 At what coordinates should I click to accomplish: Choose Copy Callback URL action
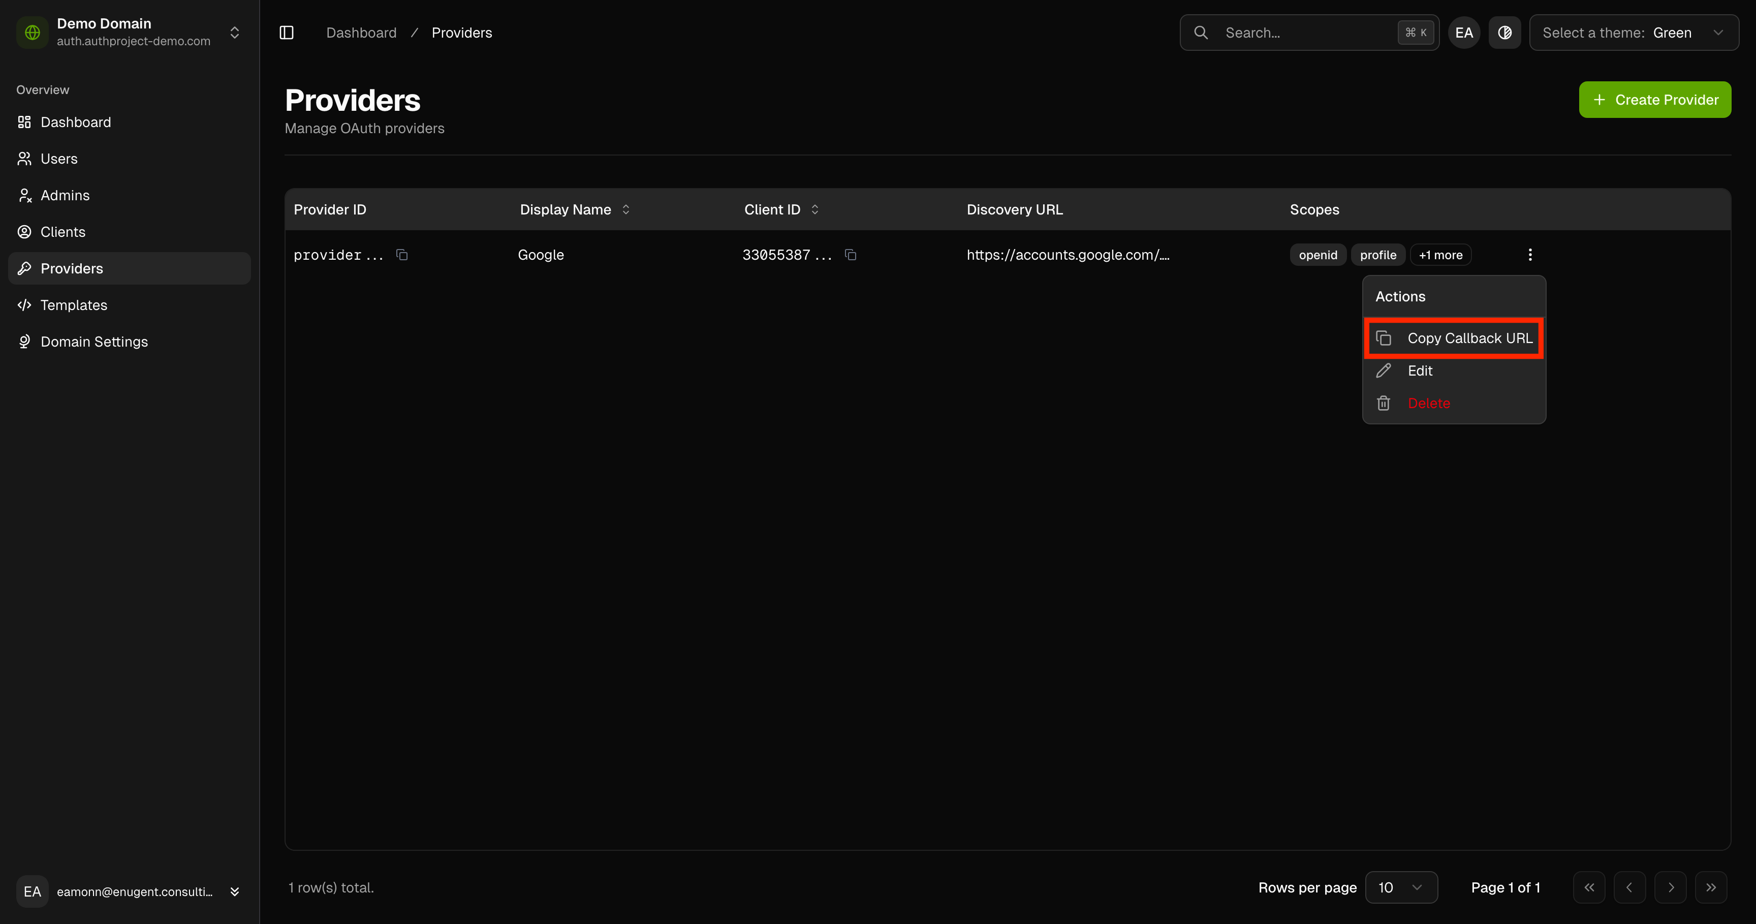click(x=1454, y=338)
